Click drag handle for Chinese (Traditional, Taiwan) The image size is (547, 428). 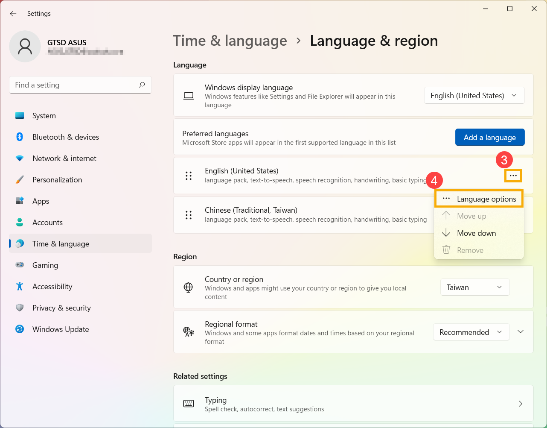189,215
